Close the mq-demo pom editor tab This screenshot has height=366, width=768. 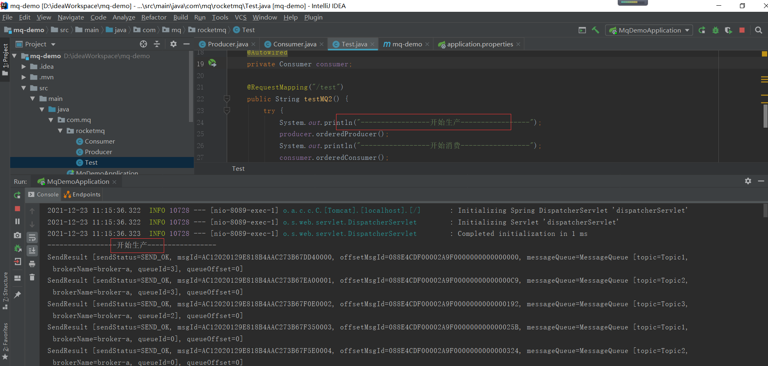427,44
